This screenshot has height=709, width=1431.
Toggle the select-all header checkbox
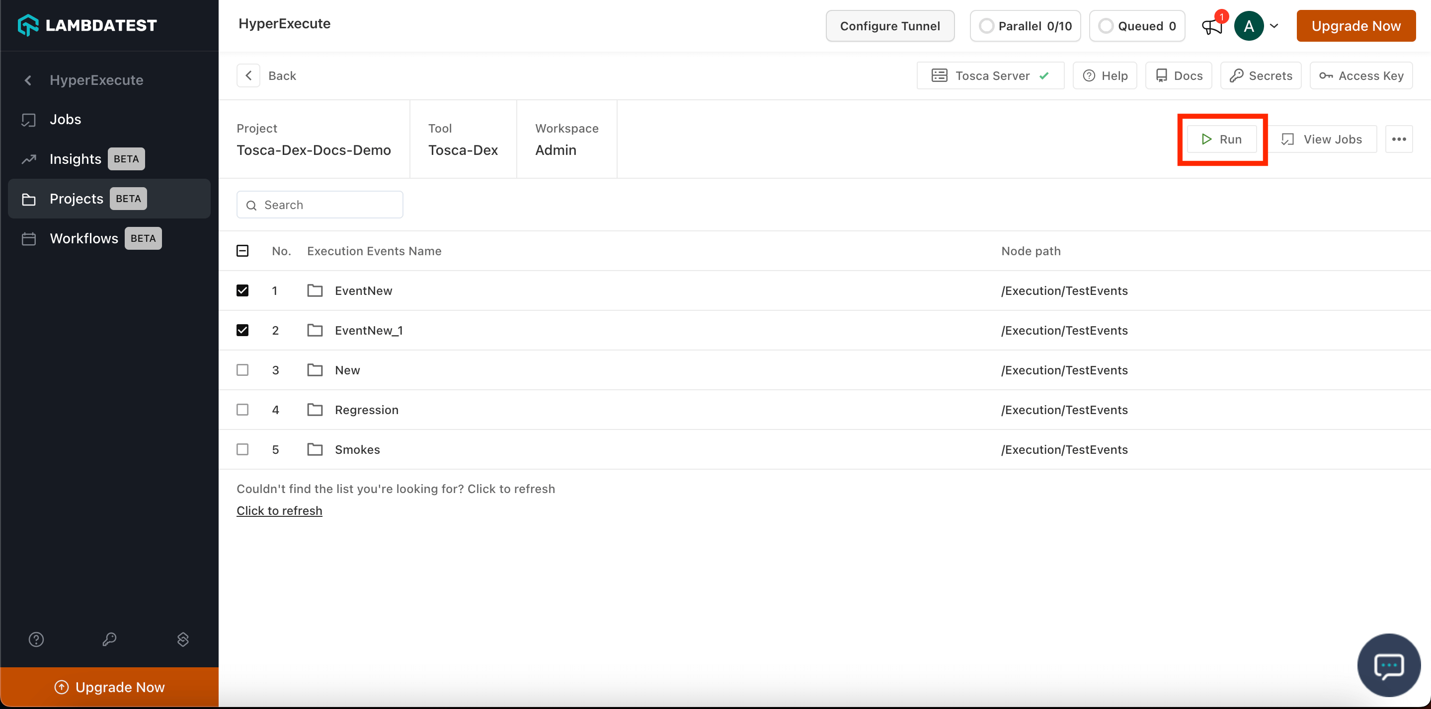[242, 251]
